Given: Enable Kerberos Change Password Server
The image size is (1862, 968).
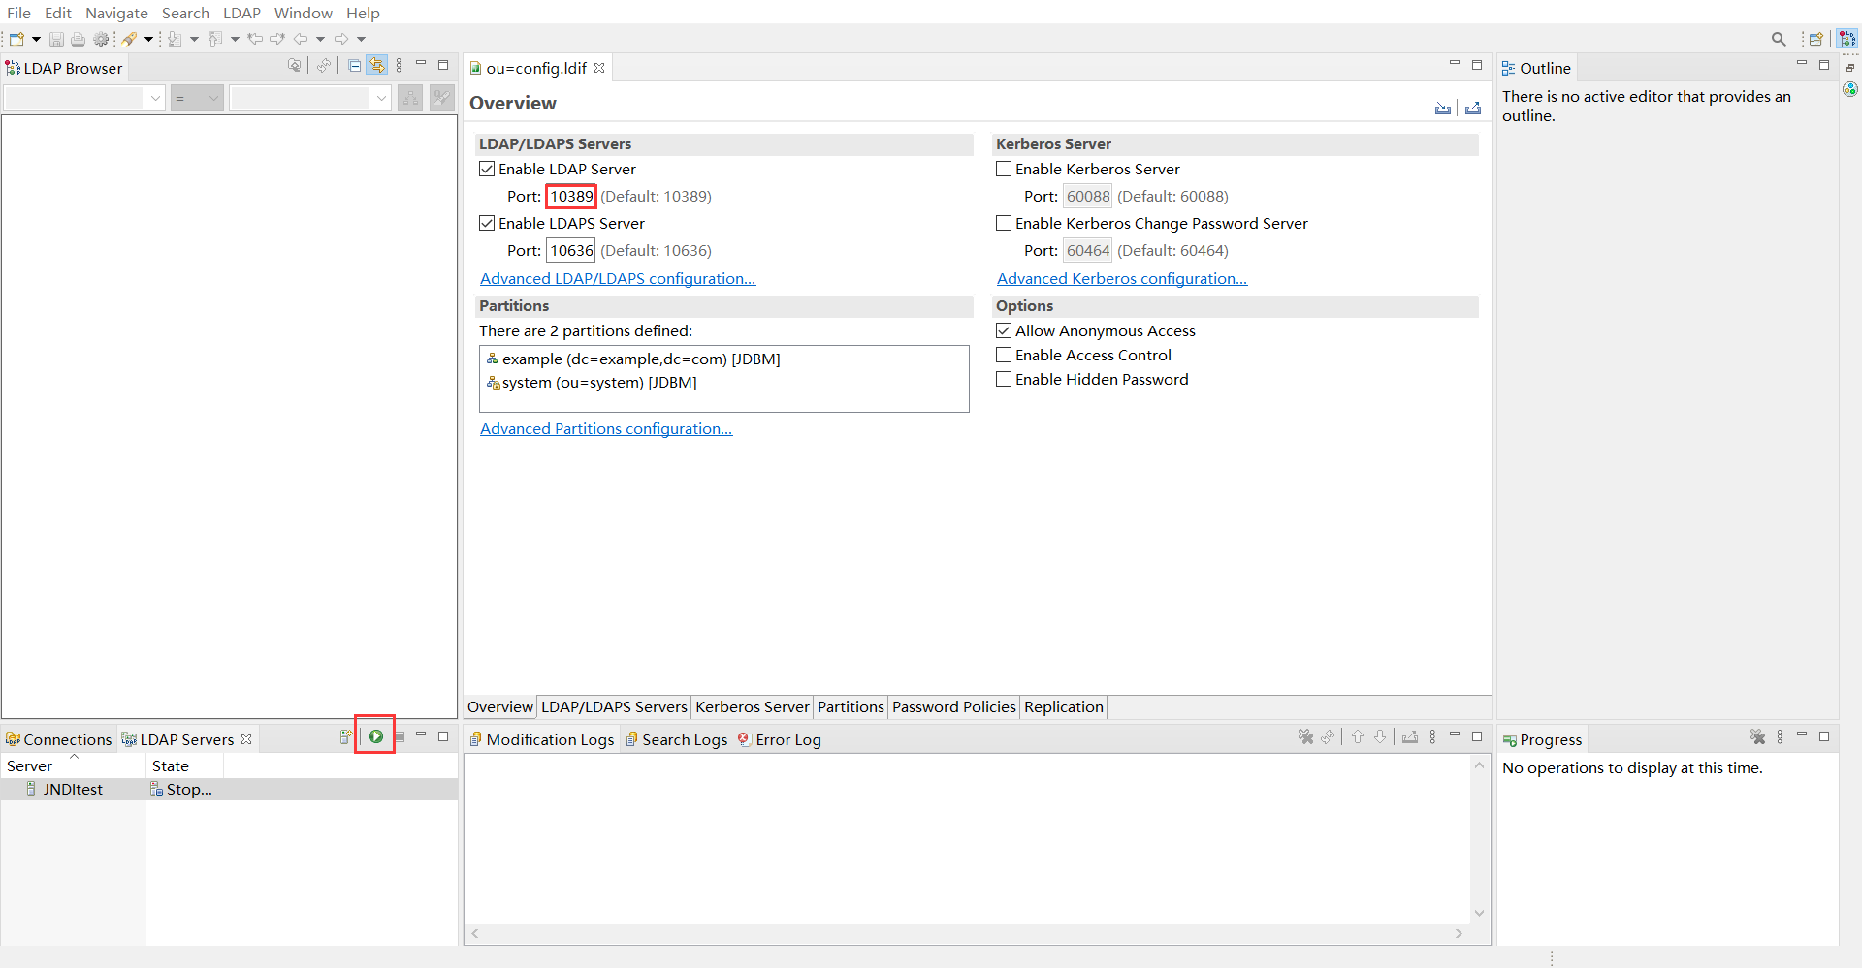Looking at the screenshot, I should pos(1004,223).
